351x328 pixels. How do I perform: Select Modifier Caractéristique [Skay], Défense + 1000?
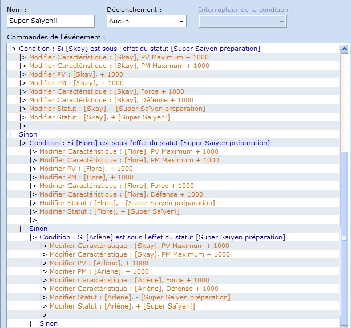click(x=174, y=100)
